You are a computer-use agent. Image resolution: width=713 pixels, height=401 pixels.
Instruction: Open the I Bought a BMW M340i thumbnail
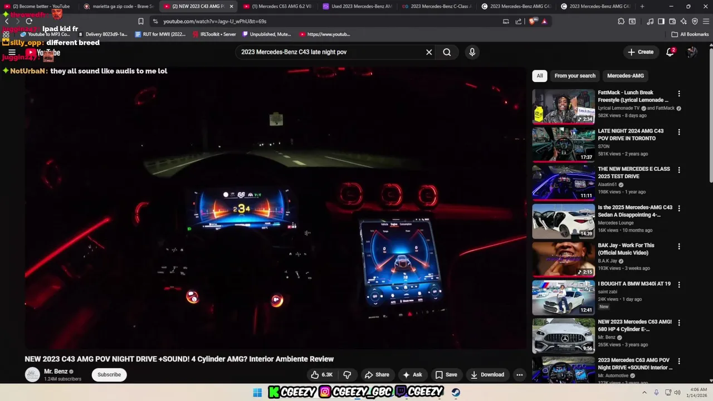click(x=563, y=297)
